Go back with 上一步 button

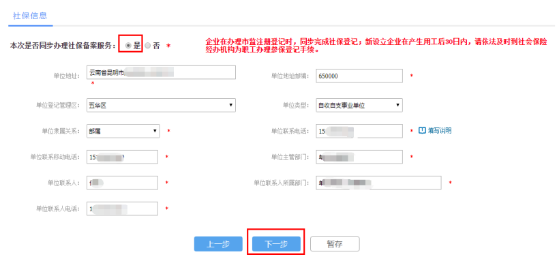[218, 245]
